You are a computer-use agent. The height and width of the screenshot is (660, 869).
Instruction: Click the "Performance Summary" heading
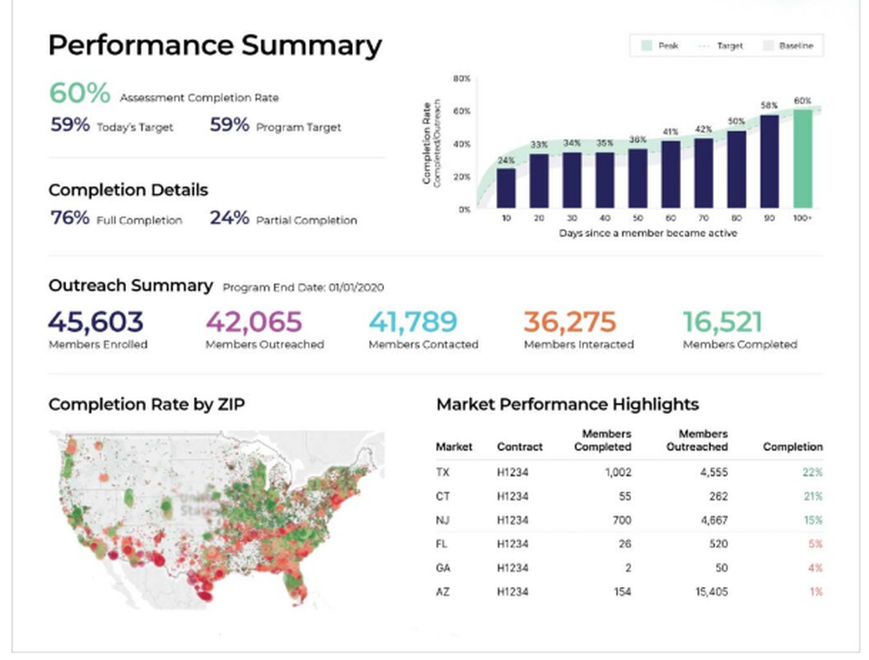[215, 46]
